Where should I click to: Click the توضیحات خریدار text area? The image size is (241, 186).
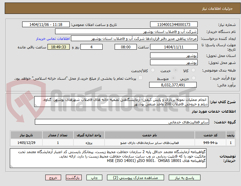(x=108, y=158)
